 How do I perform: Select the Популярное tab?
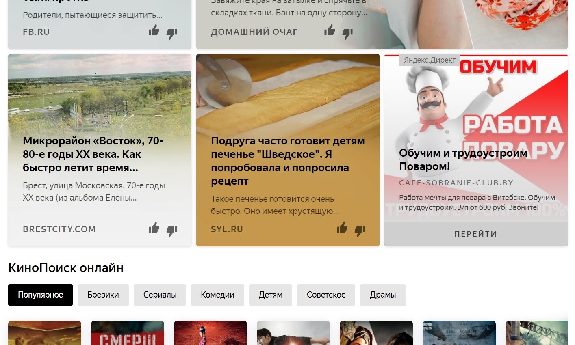[40, 295]
